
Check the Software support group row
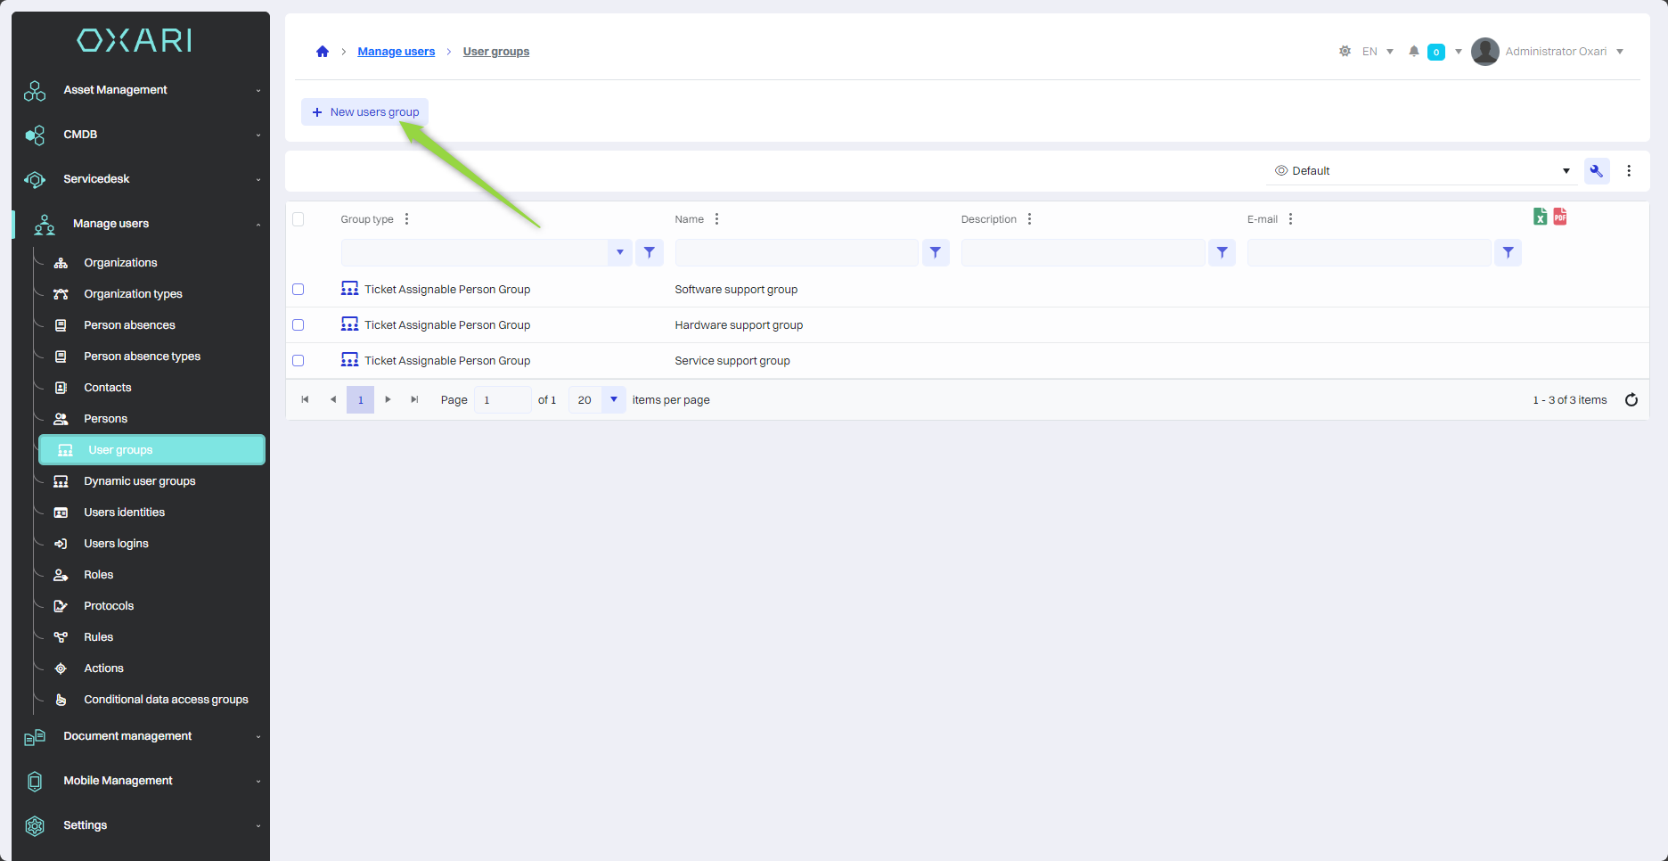point(298,290)
